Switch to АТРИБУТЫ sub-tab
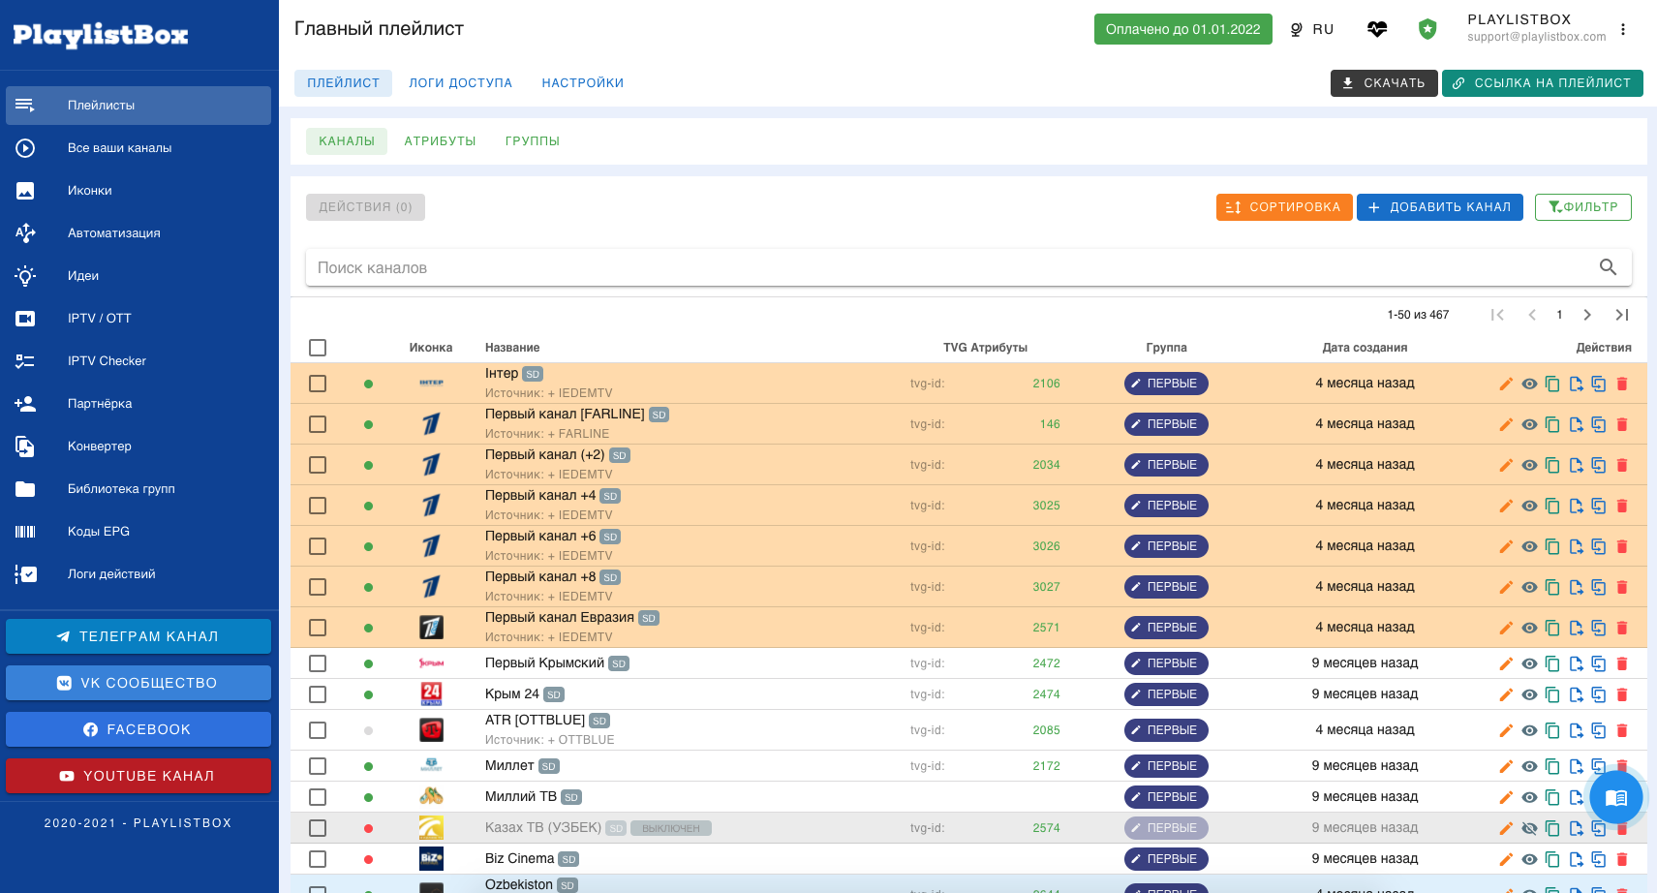The width and height of the screenshot is (1657, 893). point(440,141)
